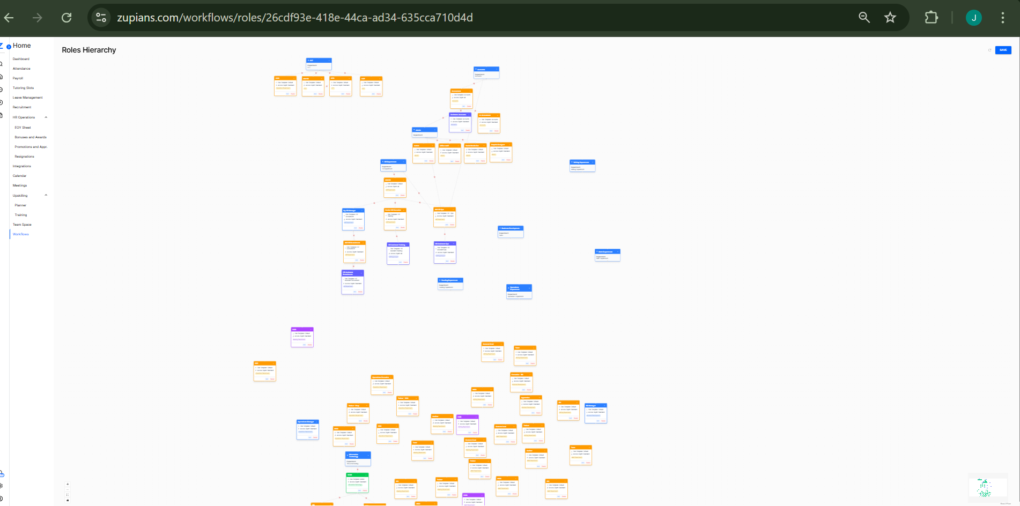Viewport: 1020px width, 506px height.
Task: Reload the page using the refresh icon
Action: pos(66,17)
